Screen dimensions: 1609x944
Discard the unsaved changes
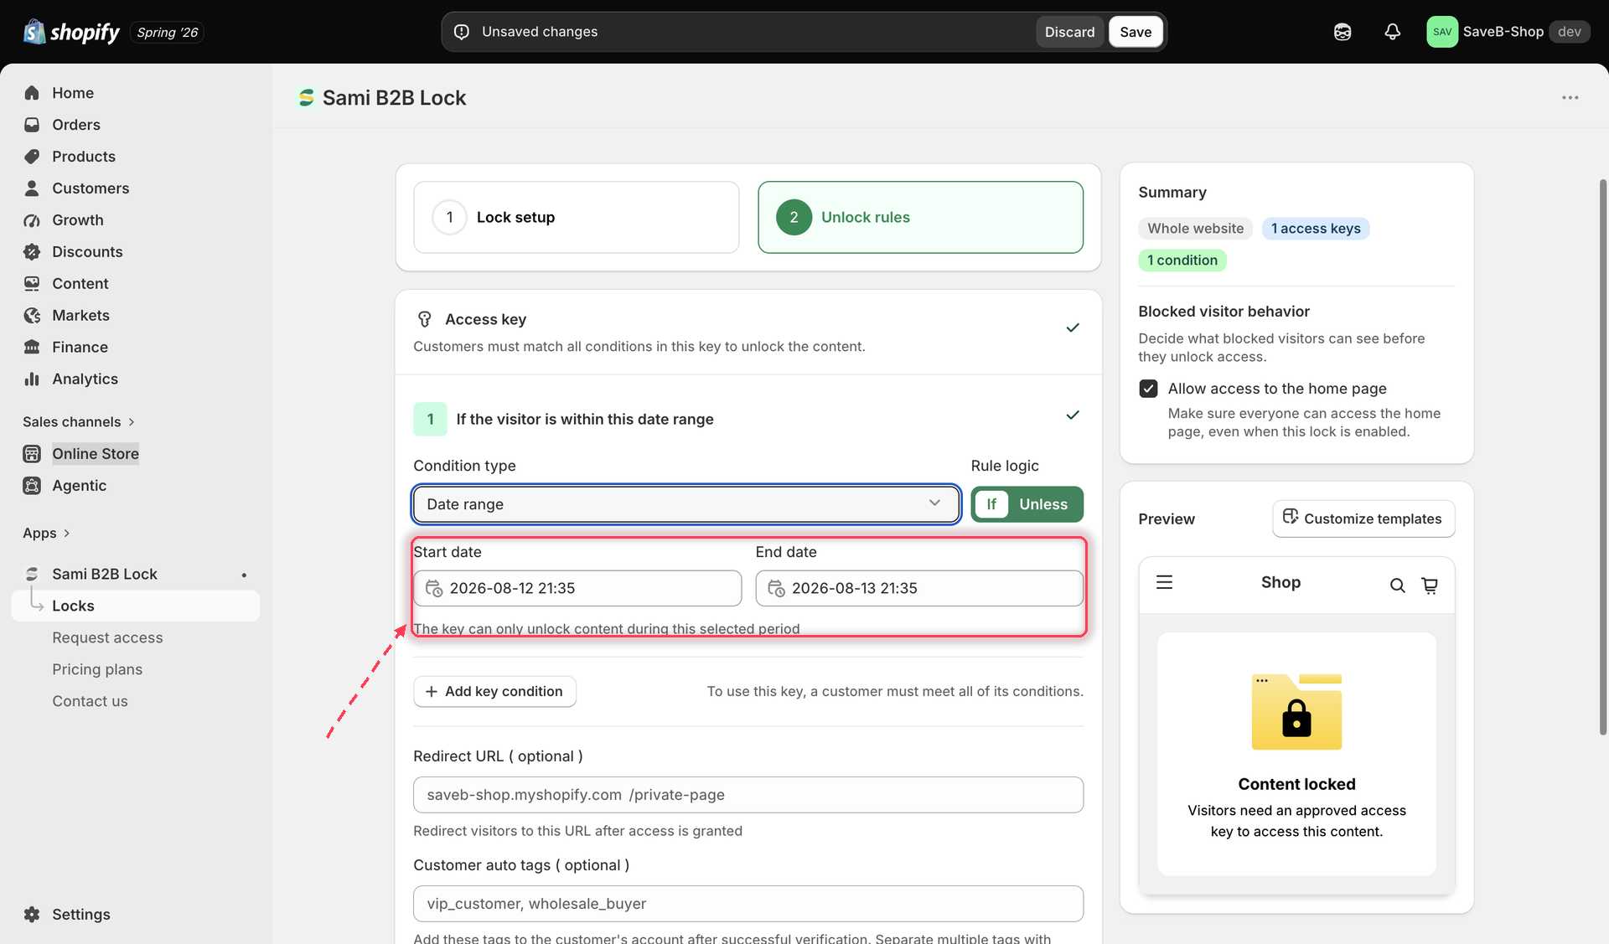pos(1069,32)
